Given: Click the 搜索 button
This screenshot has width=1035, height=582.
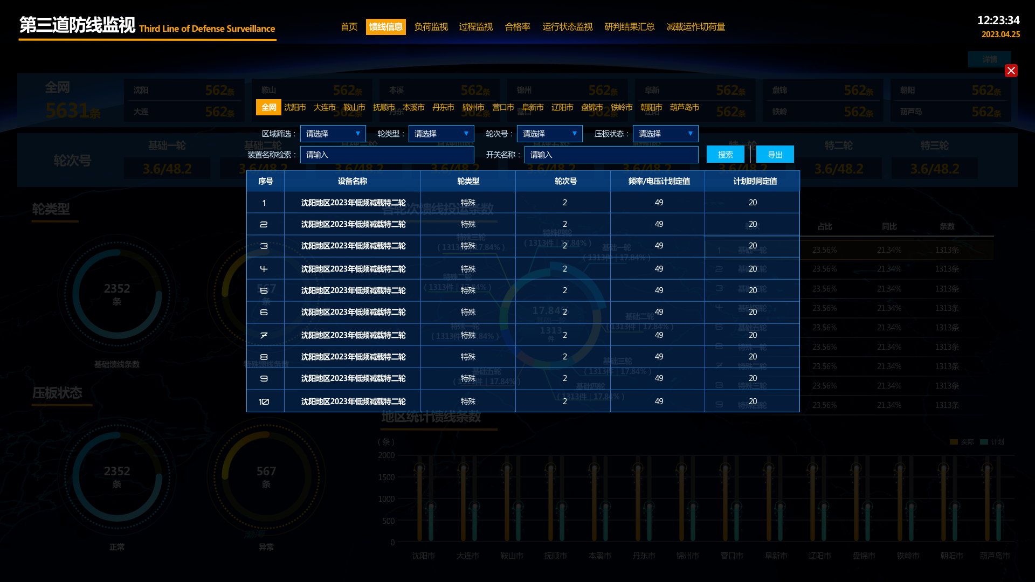Looking at the screenshot, I should [x=725, y=155].
